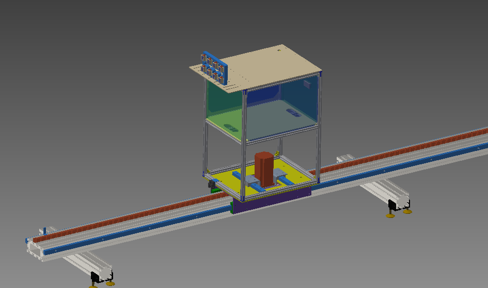The image size is (488, 288).
Task: Select the black bracket on the right support foot
Action: pyautogui.click(x=393, y=206)
